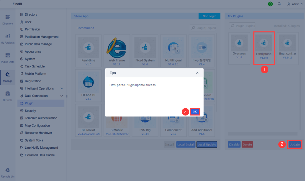Click the green status icon in the header
The width and height of the screenshot is (305, 181).
point(270,4)
